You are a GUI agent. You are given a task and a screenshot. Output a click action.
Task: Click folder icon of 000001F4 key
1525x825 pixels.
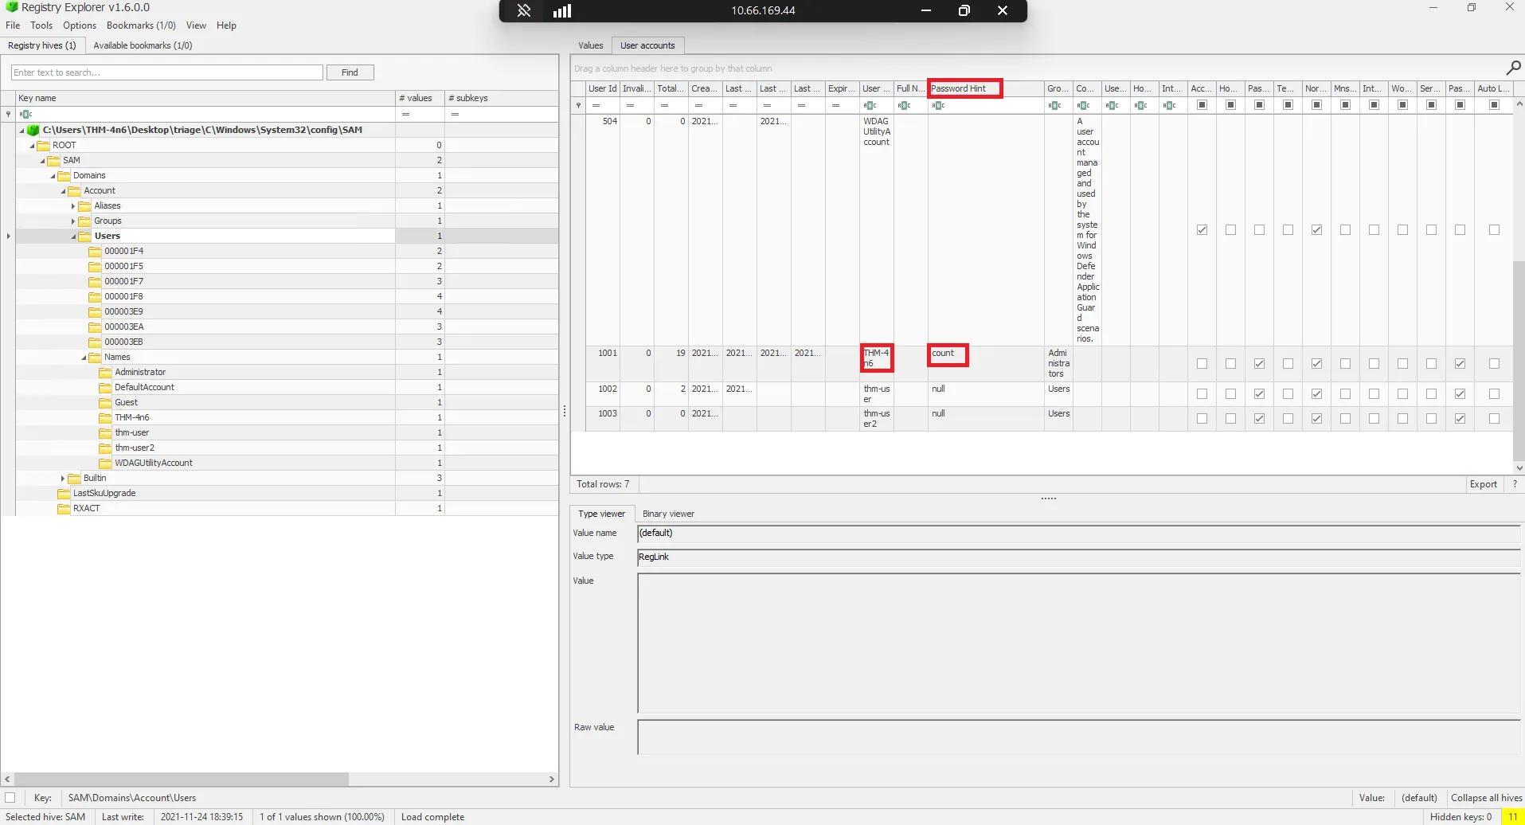pos(96,251)
